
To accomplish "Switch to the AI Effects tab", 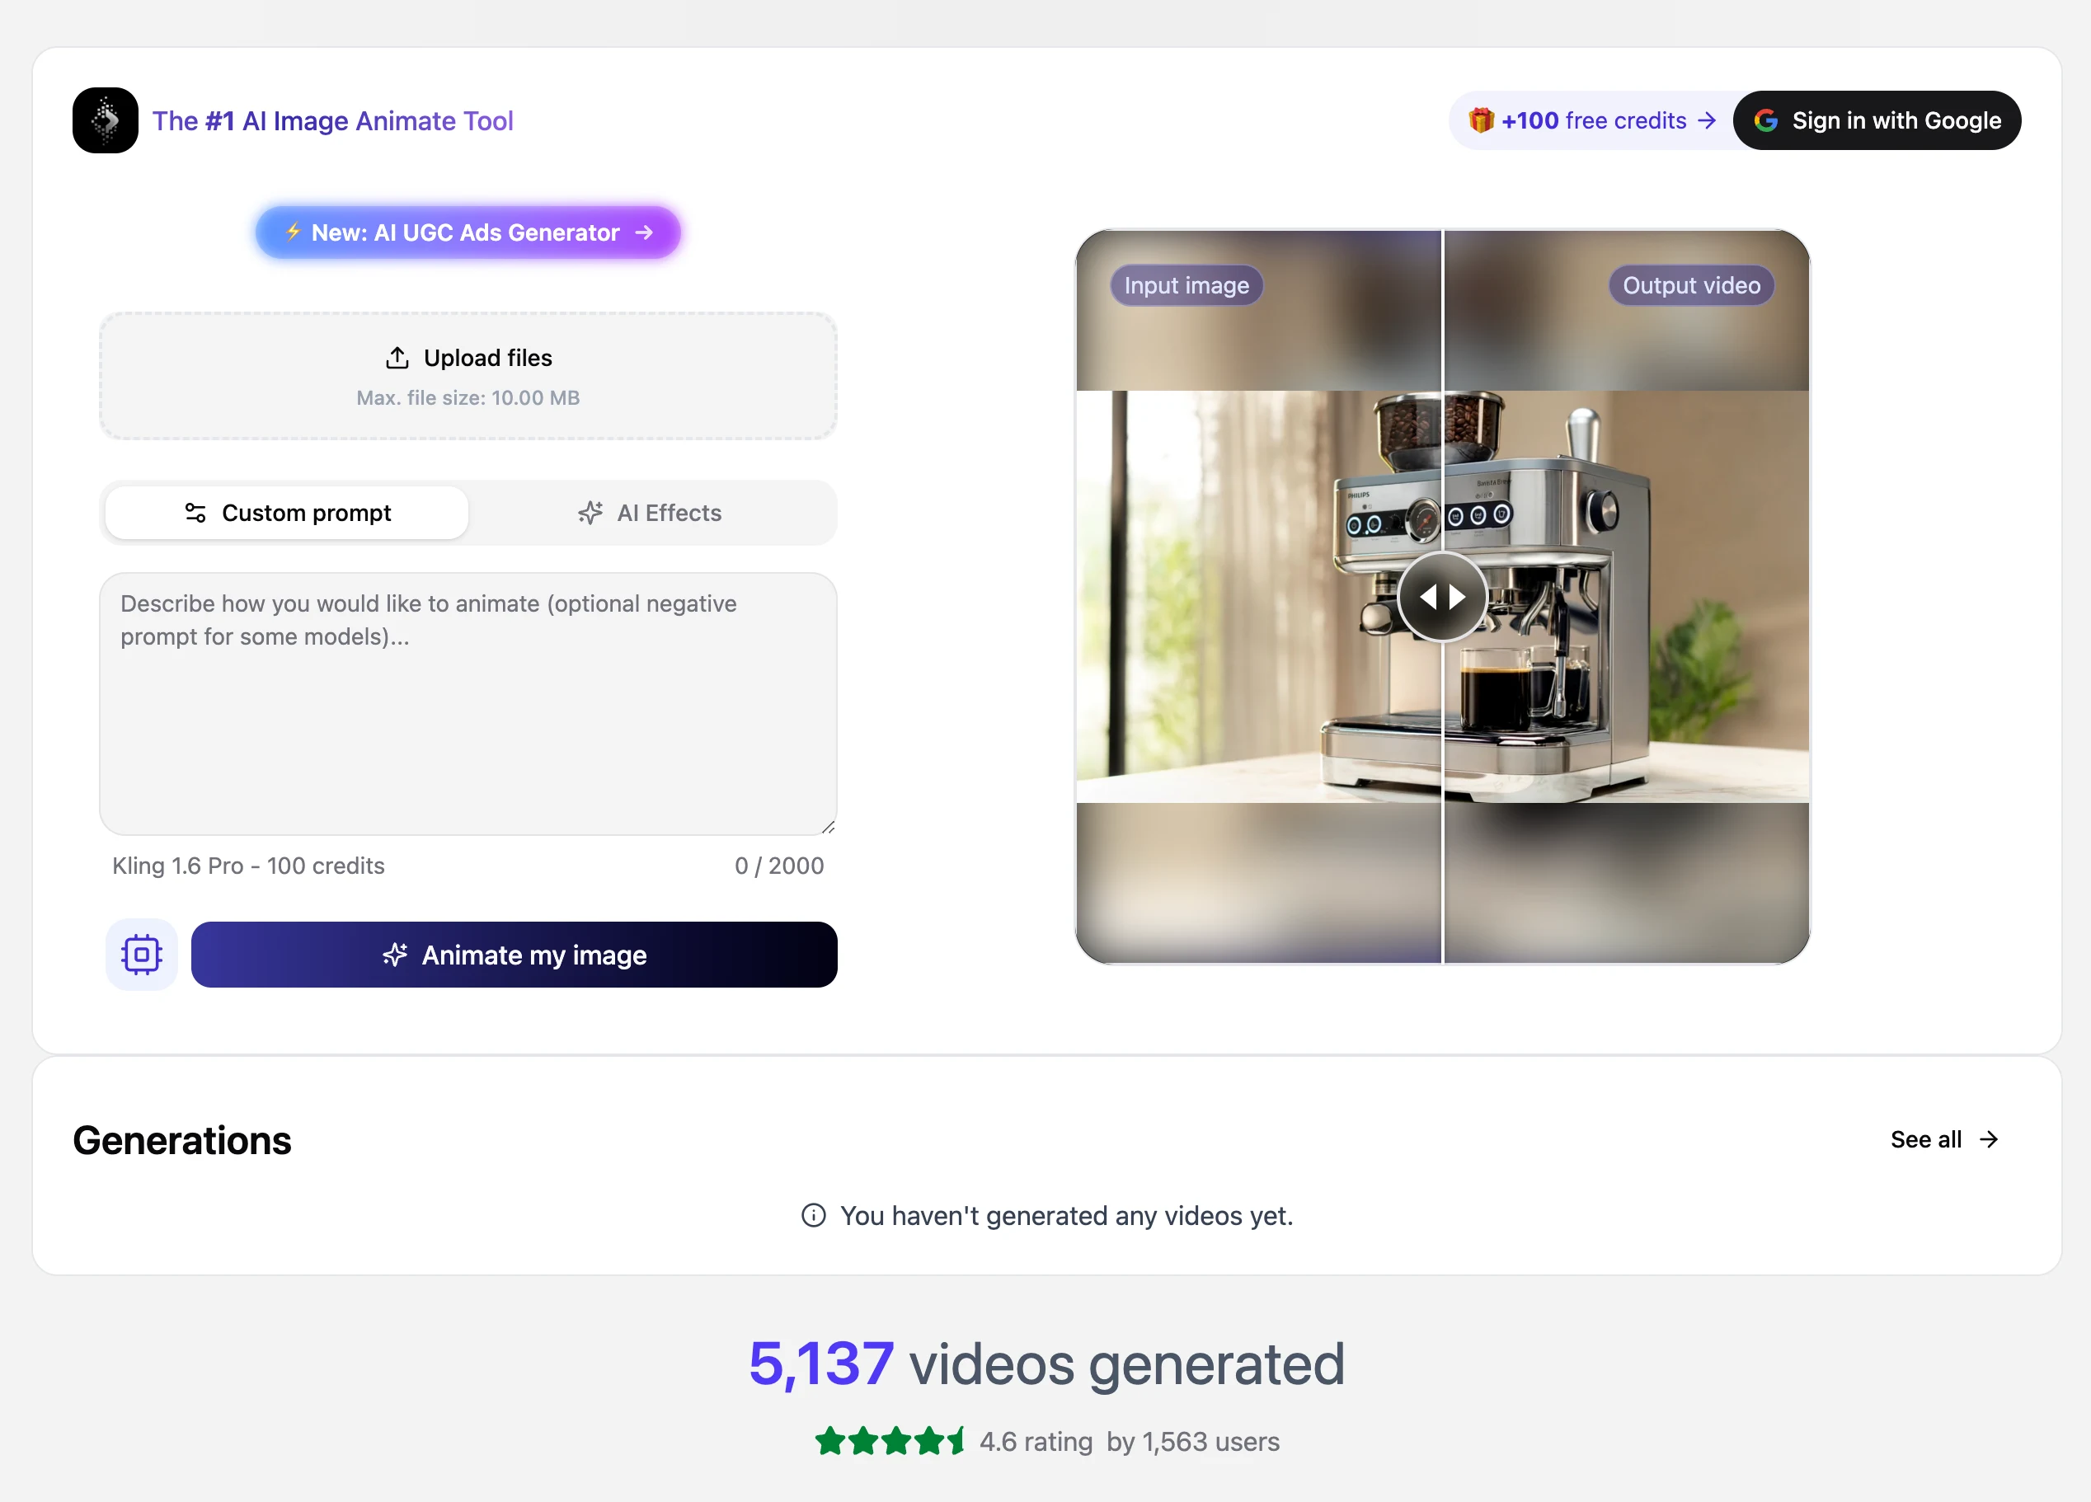I will coord(650,513).
